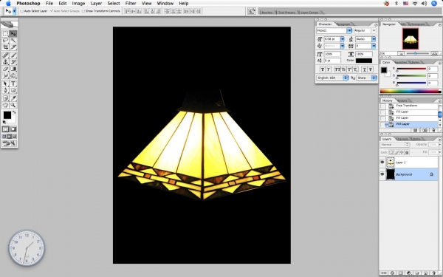
Task: Open the English: USA language dropdown
Action: (332, 78)
